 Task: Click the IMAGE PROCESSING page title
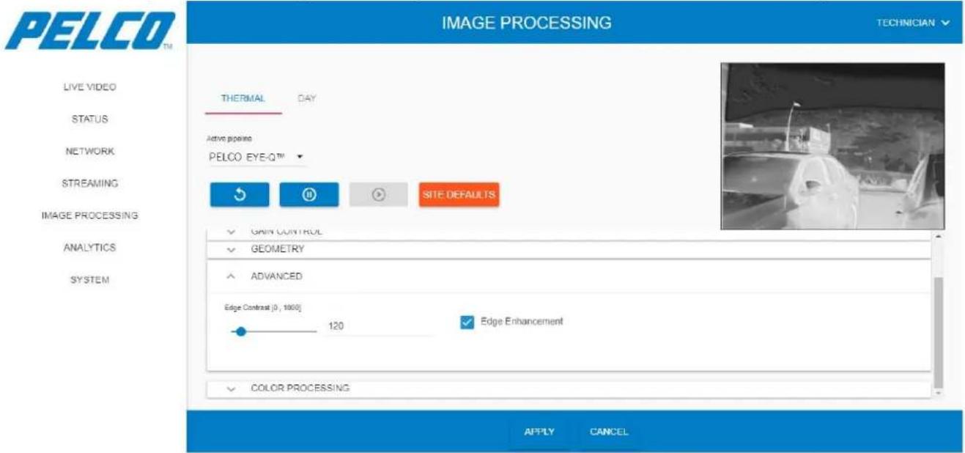(527, 23)
